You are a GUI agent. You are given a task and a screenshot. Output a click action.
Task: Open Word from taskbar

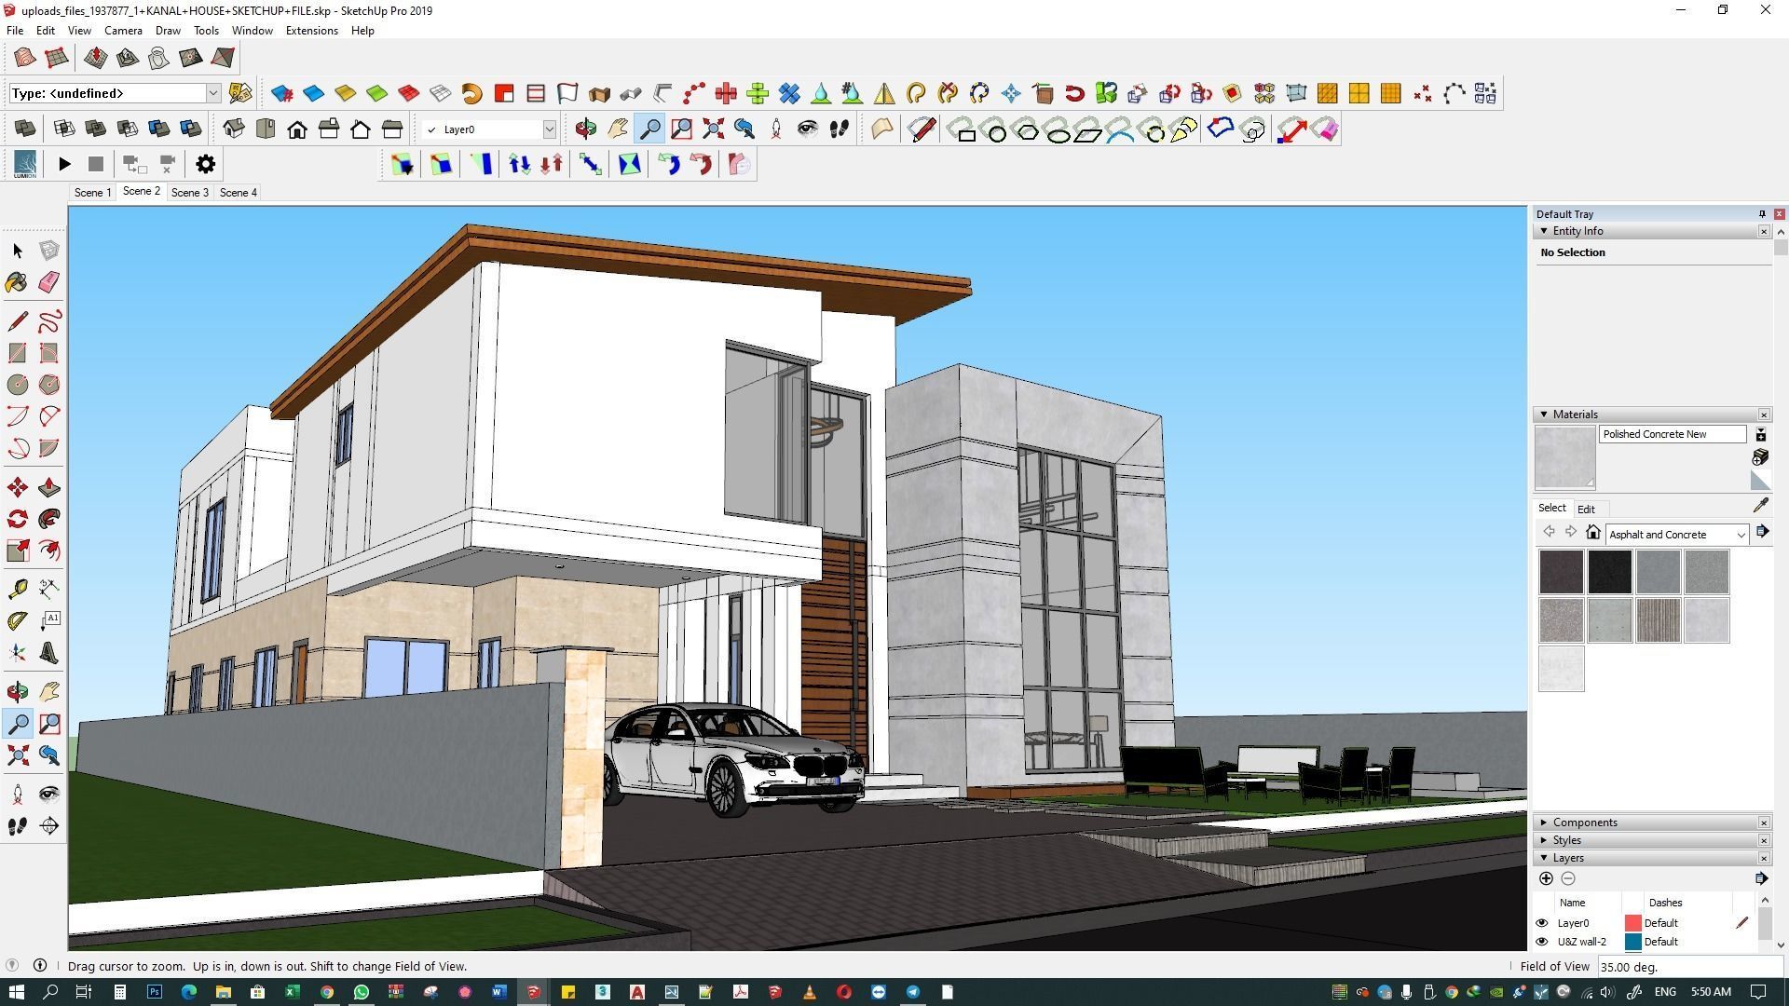tap(498, 992)
